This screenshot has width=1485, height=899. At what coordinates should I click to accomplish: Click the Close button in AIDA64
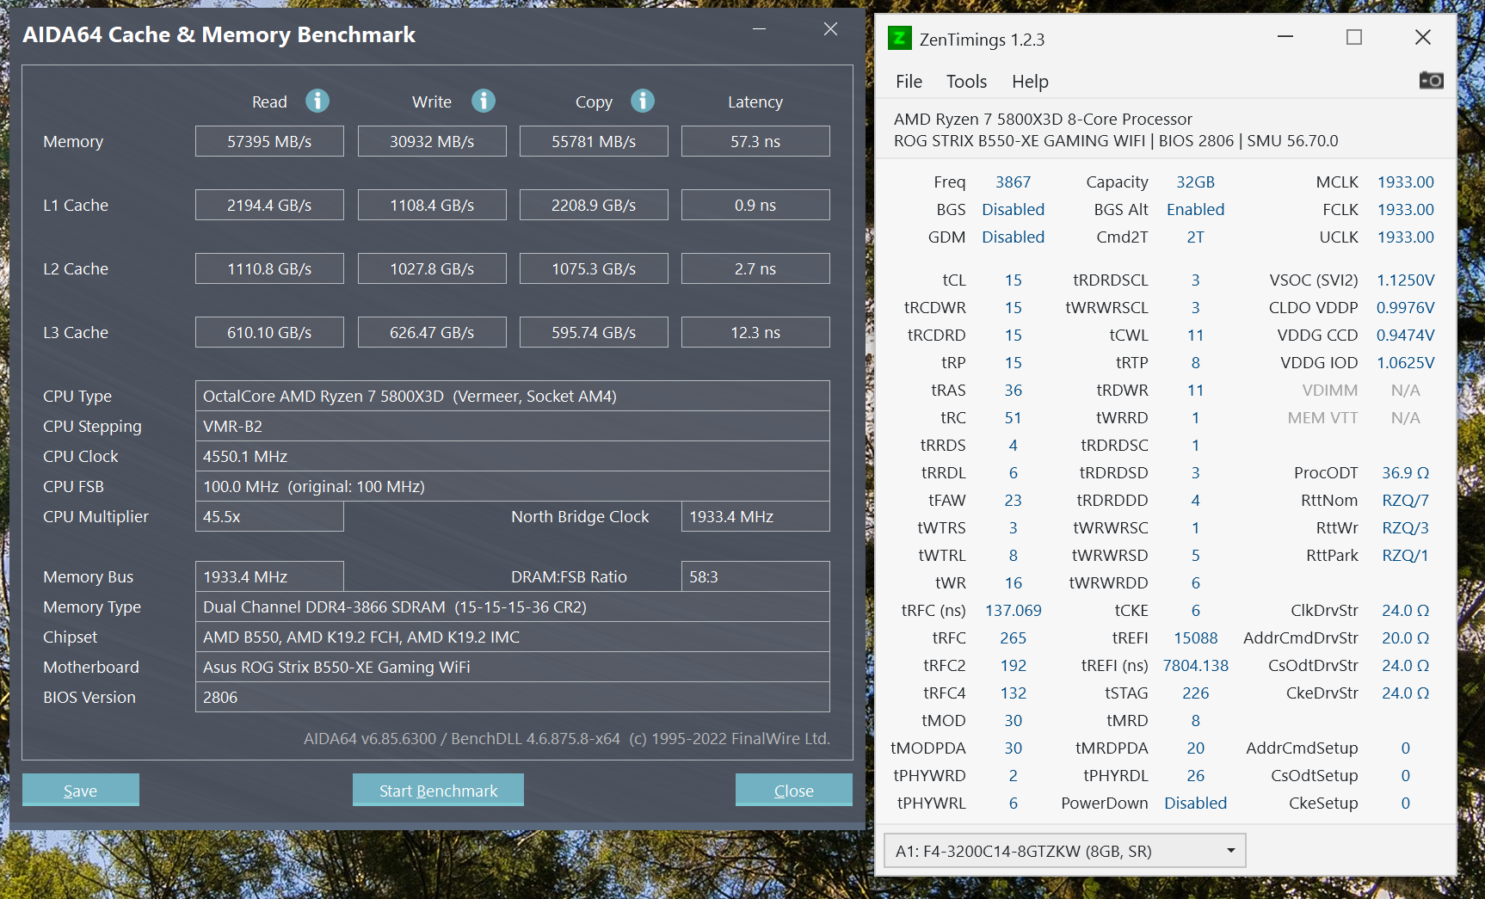[793, 790]
